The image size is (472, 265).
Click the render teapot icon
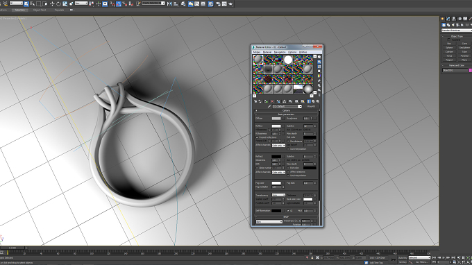point(230,3)
